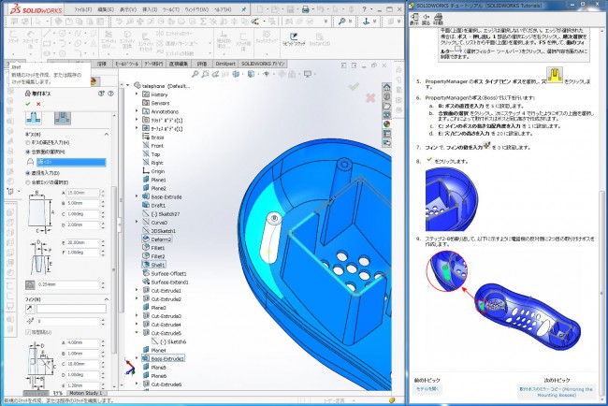Viewport: 608px width, 406px height.
Task: Click the large green confirmation corner check
Action: tap(354, 86)
